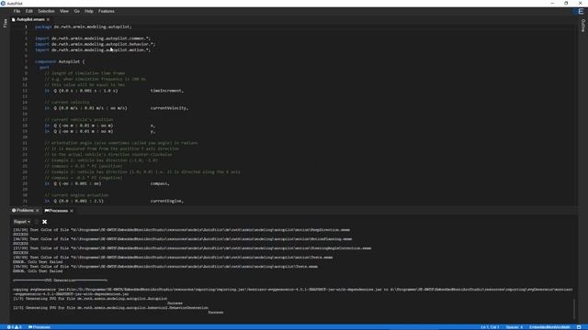This screenshot has width=588, height=330.
Task: Open the View menu
Action: 64,11
